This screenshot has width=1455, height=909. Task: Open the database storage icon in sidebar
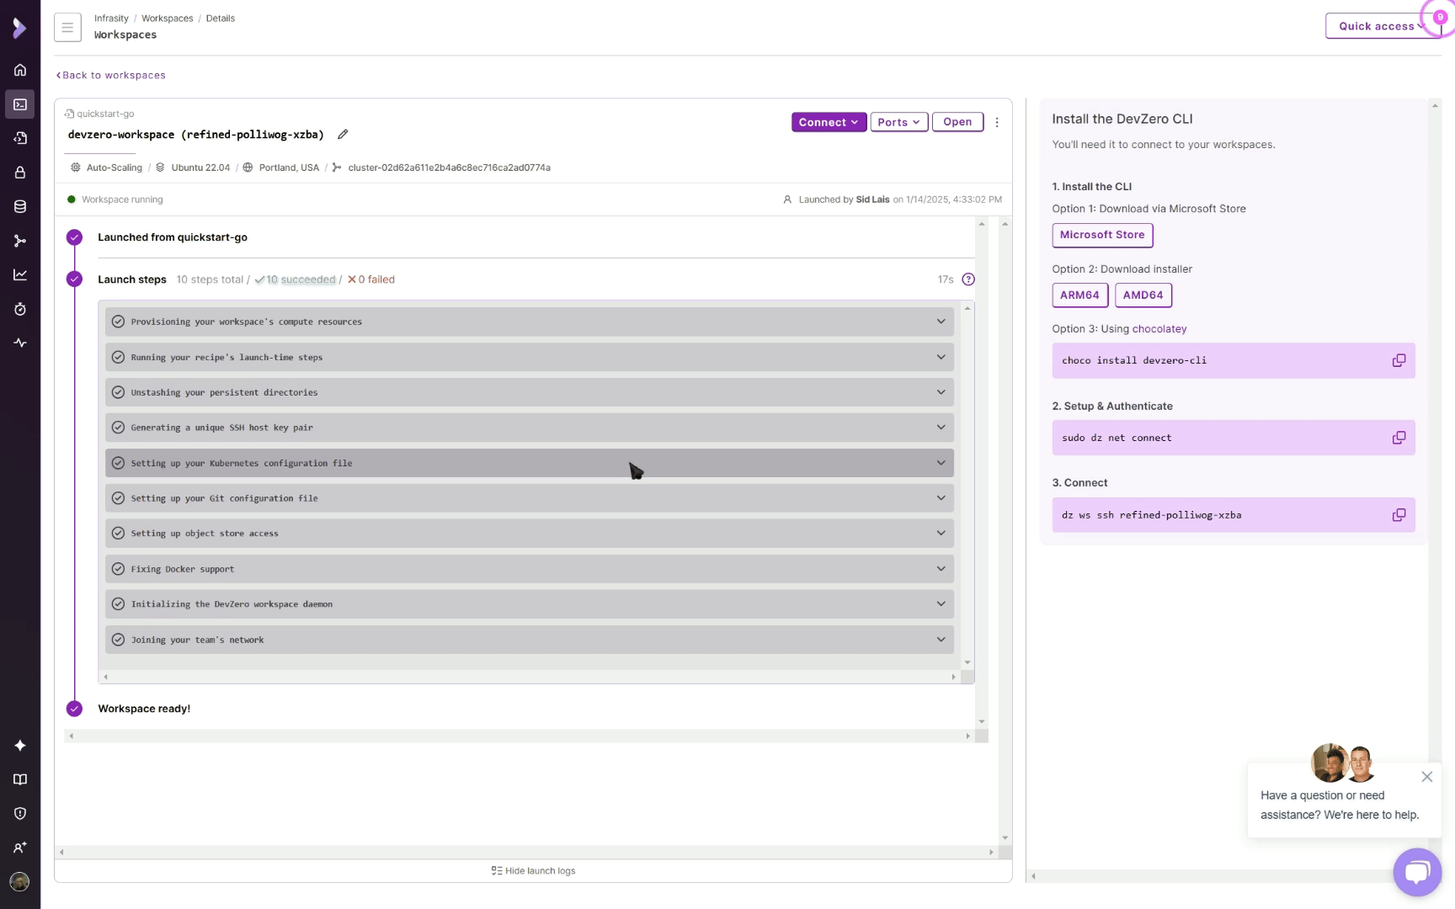tap(20, 207)
